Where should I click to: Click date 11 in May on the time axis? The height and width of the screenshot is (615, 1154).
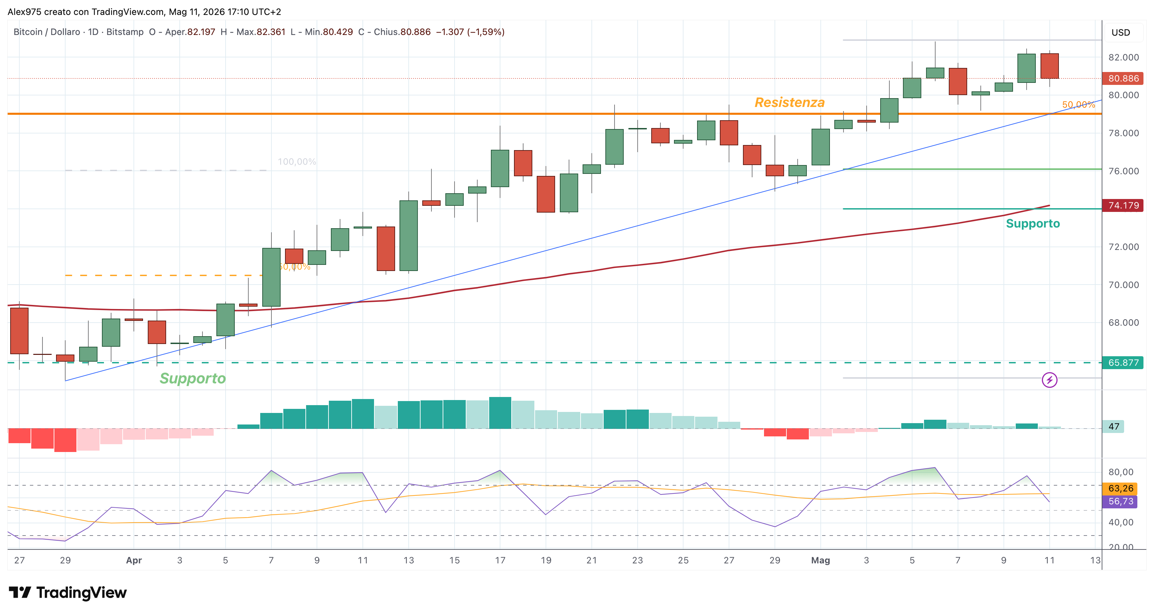point(1049,560)
